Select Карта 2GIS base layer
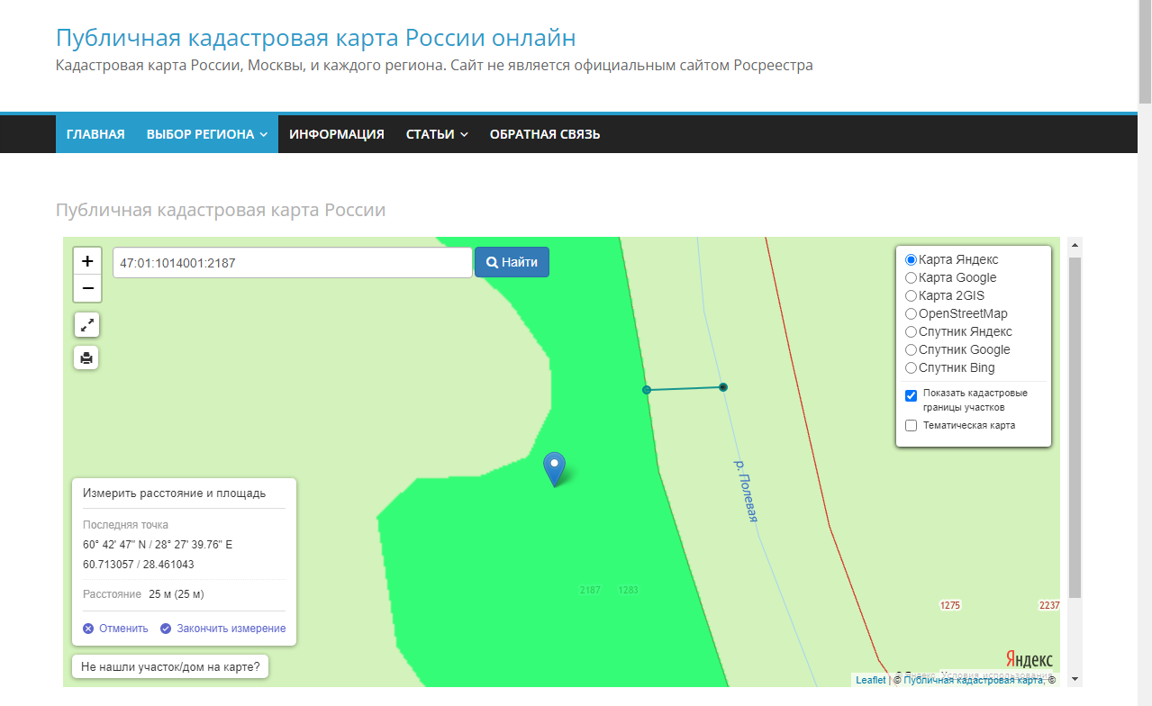1152x706 pixels. click(x=911, y=295)
